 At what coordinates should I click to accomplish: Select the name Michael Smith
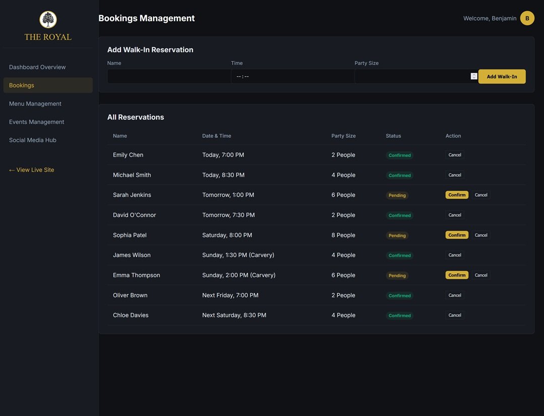click(132, 175)
